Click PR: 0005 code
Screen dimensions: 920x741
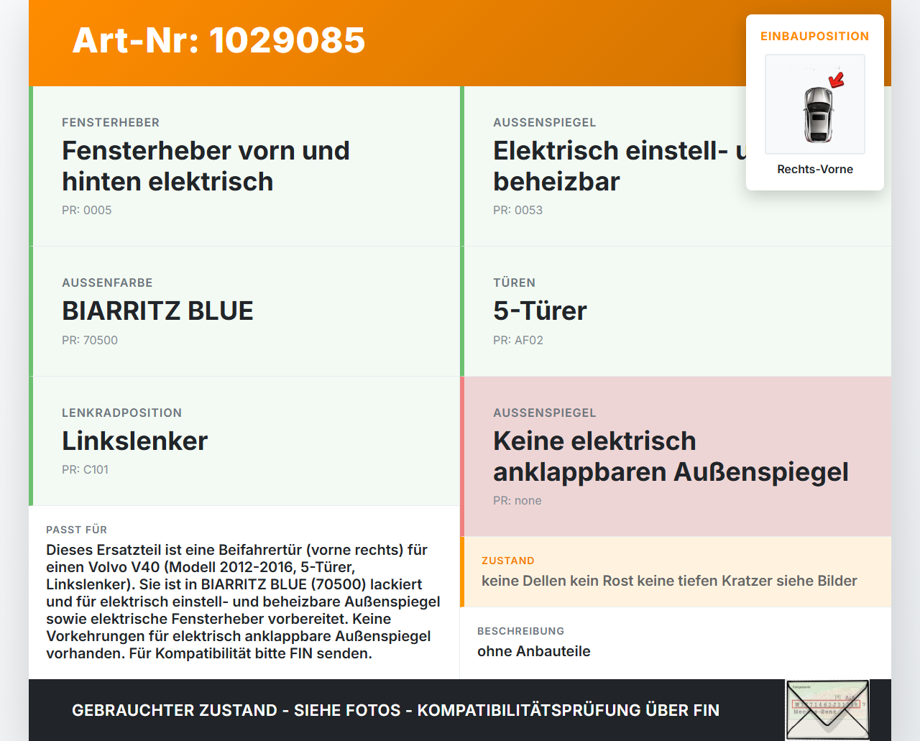(x=87, y=210)
